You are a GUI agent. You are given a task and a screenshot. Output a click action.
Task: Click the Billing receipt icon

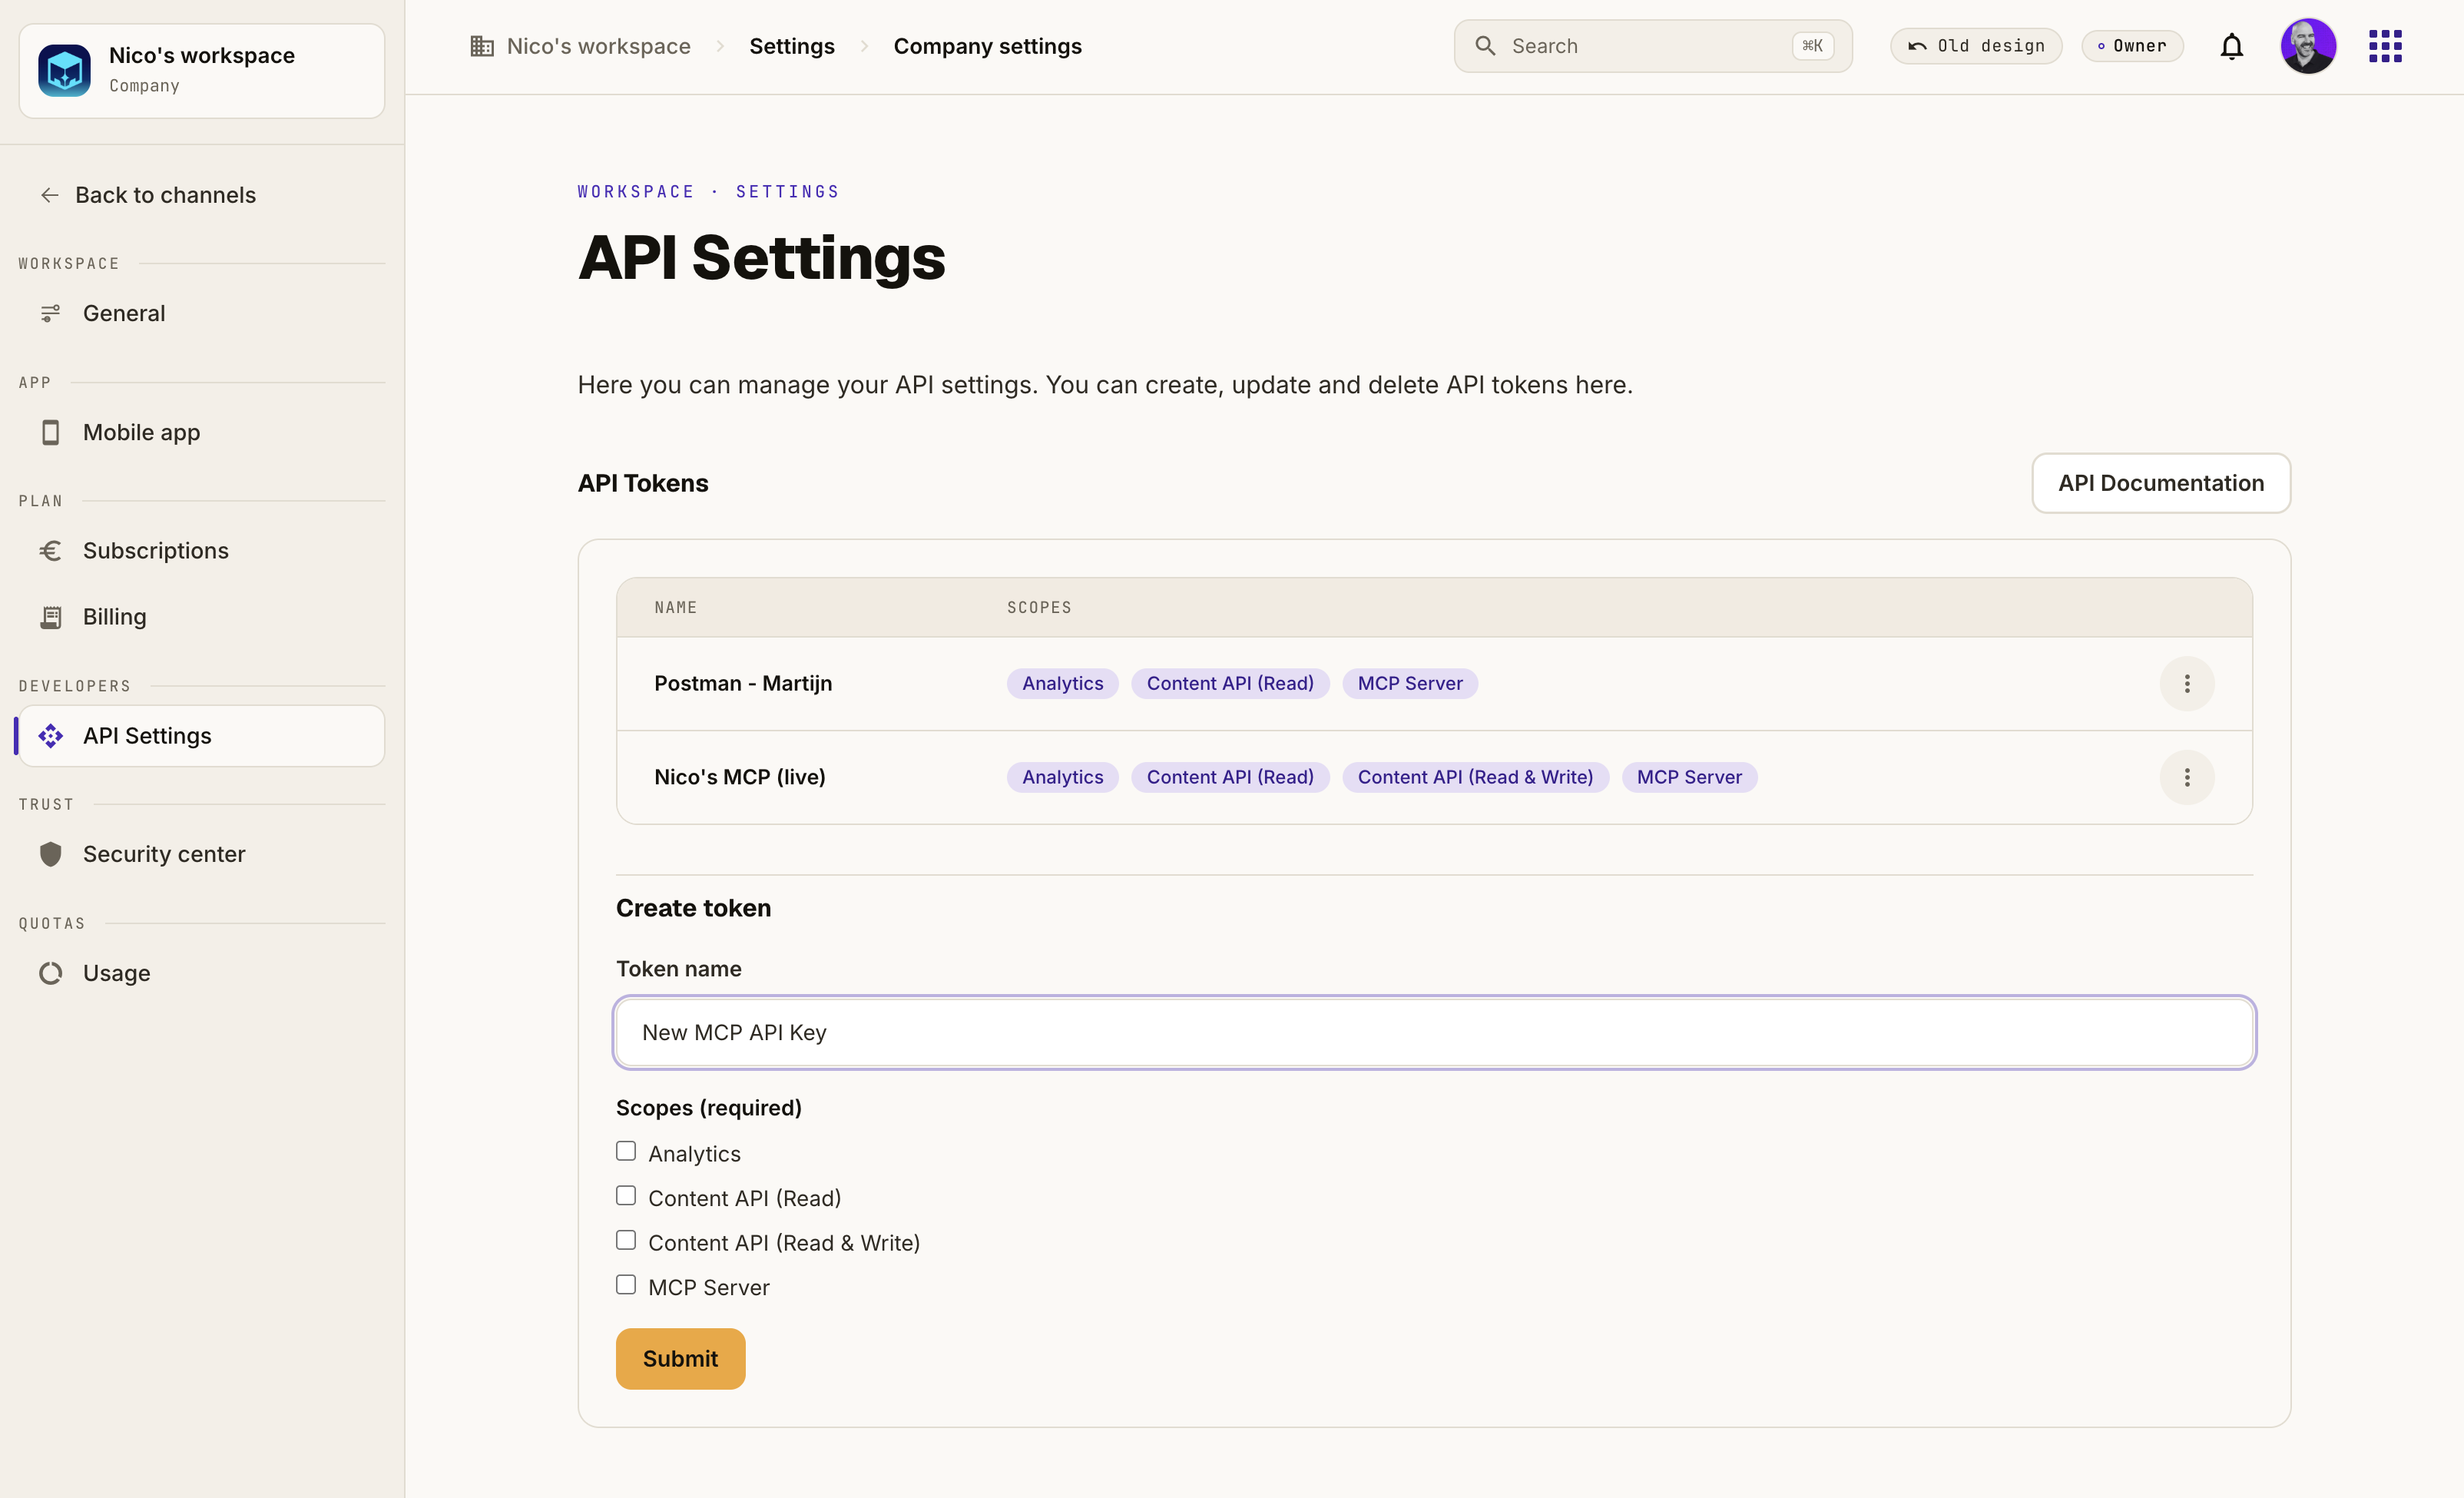[x=51, y=617]
